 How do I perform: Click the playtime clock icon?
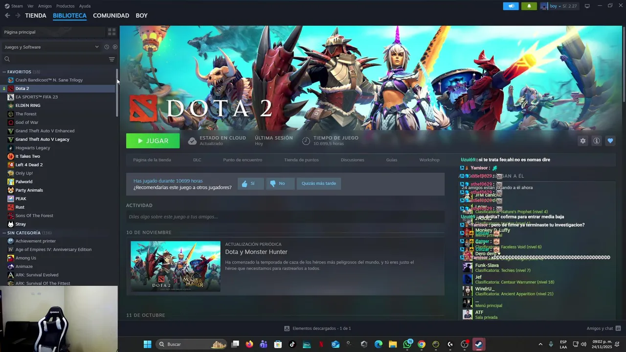[306, 141]
